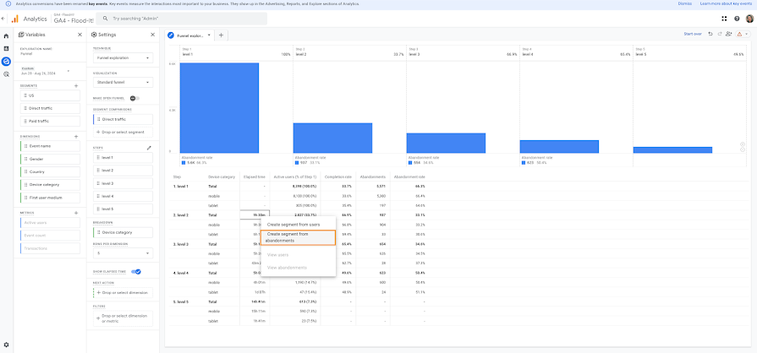Screen dimensions: 757x353
Task: Open Learn more about key events
Action: [x=724, y=3]
